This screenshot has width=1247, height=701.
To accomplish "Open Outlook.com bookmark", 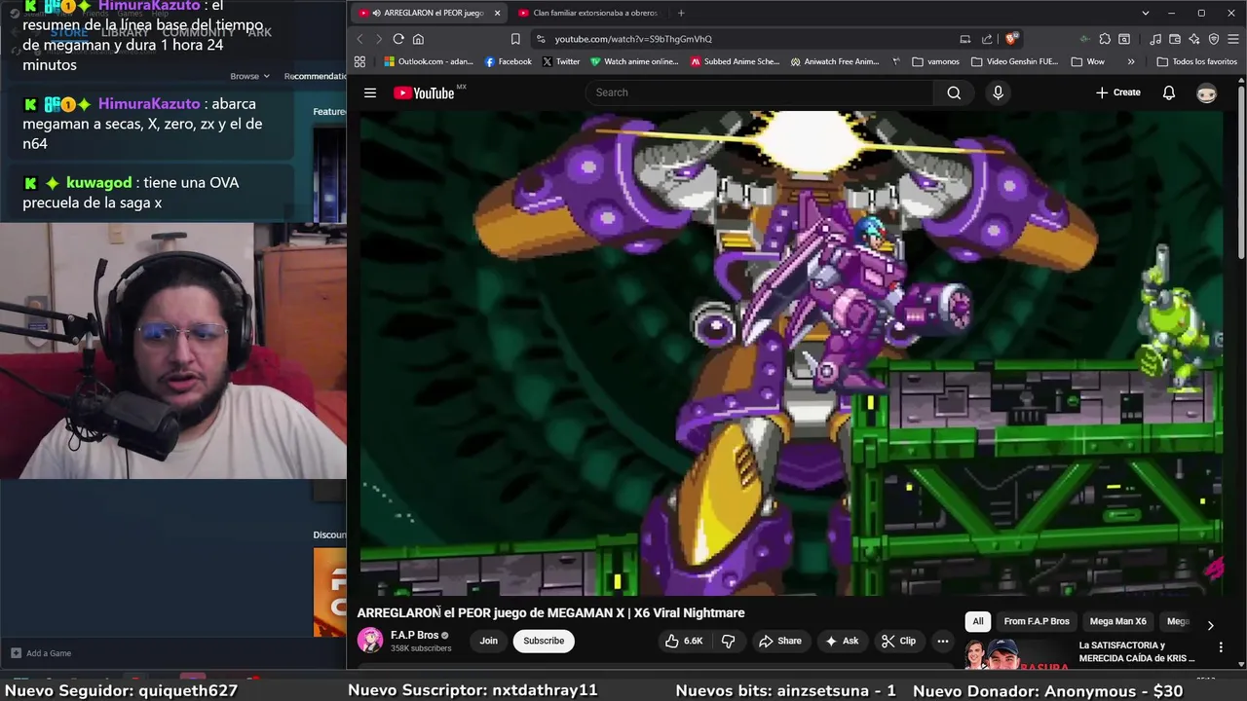I will coord(429,61).
